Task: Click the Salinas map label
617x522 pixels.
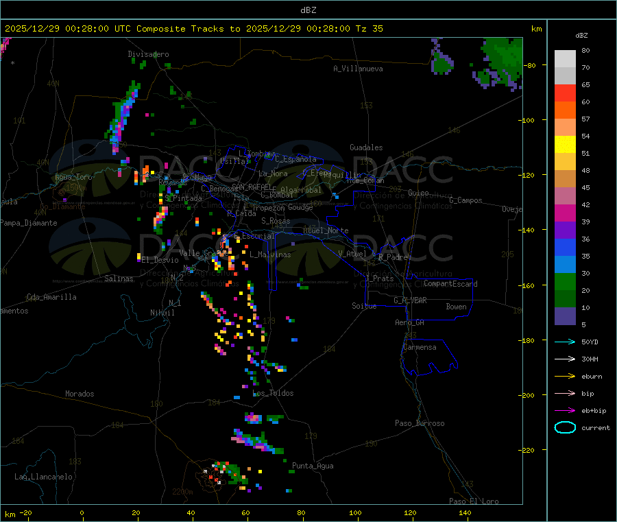Action: [119, 278]
